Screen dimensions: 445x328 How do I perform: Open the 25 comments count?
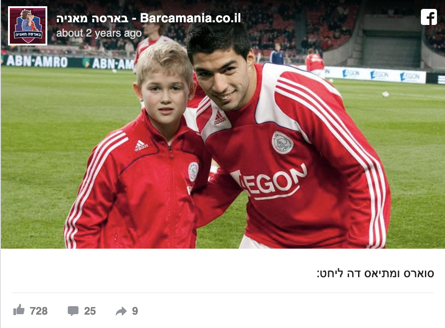click(90, 311)
